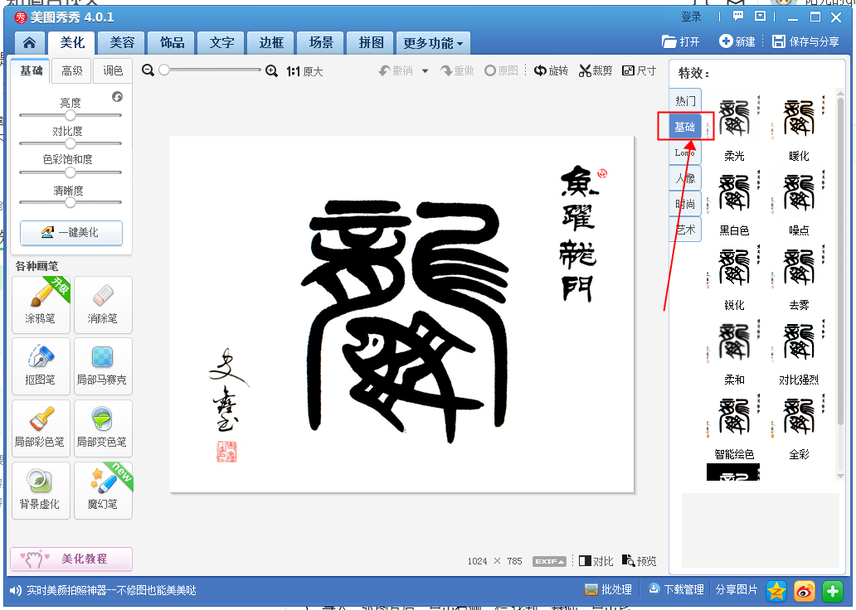This screenshot has height=610, width=856.
Task: Select the 消除笔 eraser brush
Action: [103, 304]
